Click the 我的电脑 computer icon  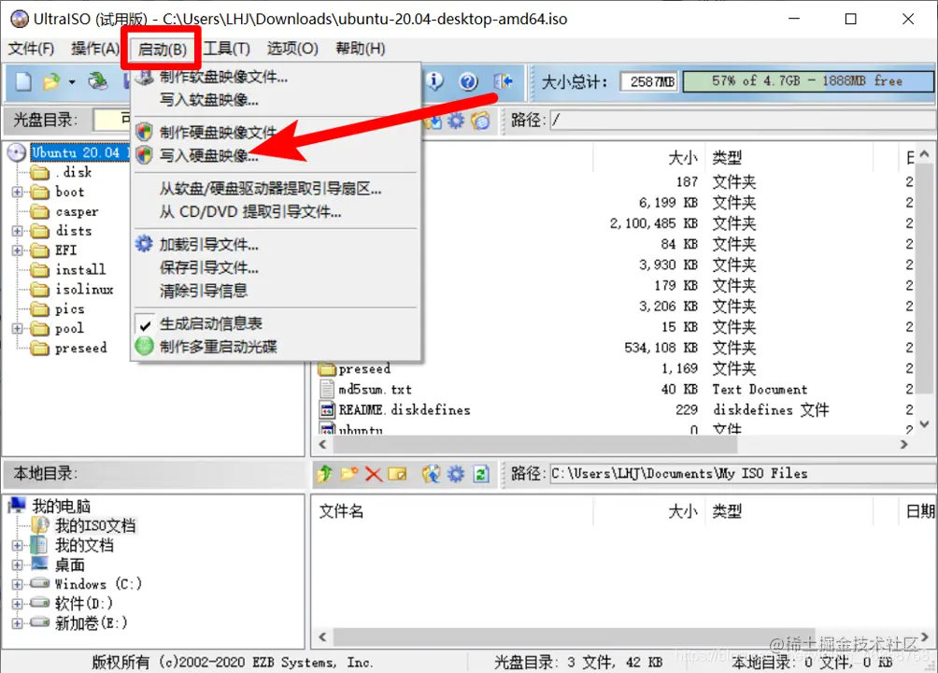(18, 506)
